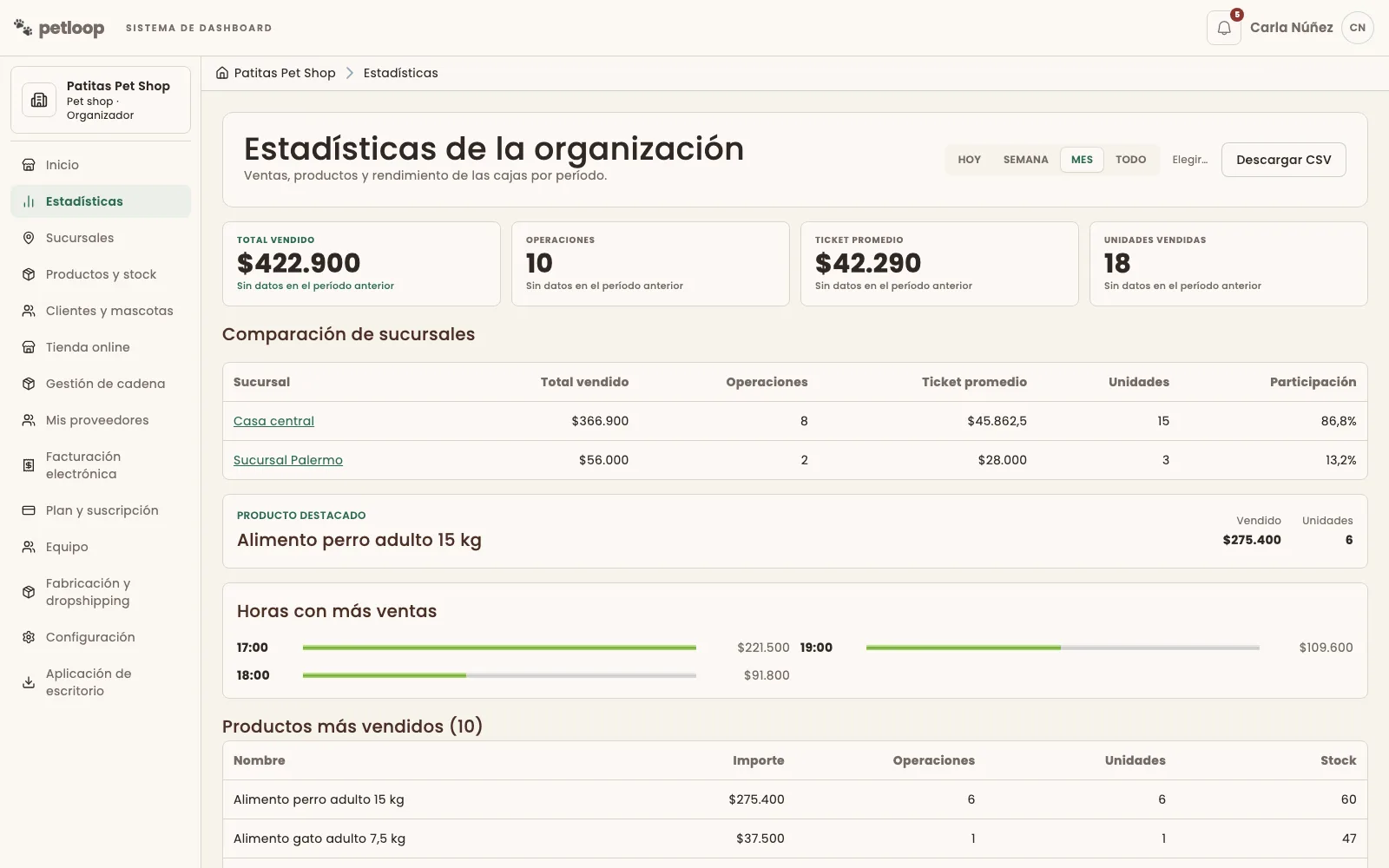Click the $42.290 ticket promedio value
This screenshot has height=868, width=1389.
pyautogui.click(x=868, y=263)
